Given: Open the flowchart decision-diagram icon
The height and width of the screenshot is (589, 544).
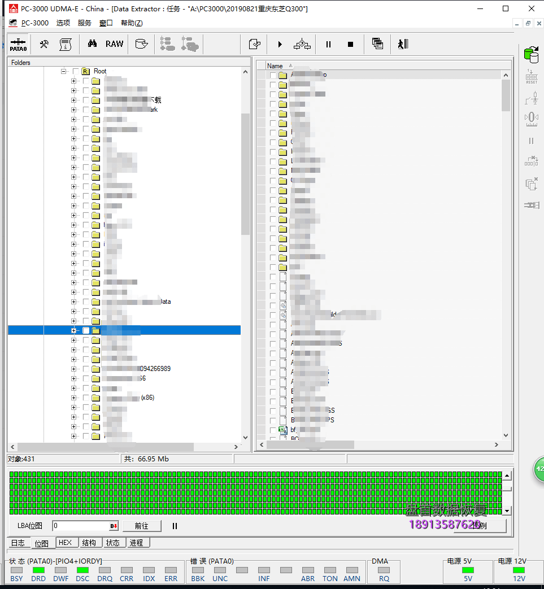Looking at the screenshot, I should (x=302, y=44).
